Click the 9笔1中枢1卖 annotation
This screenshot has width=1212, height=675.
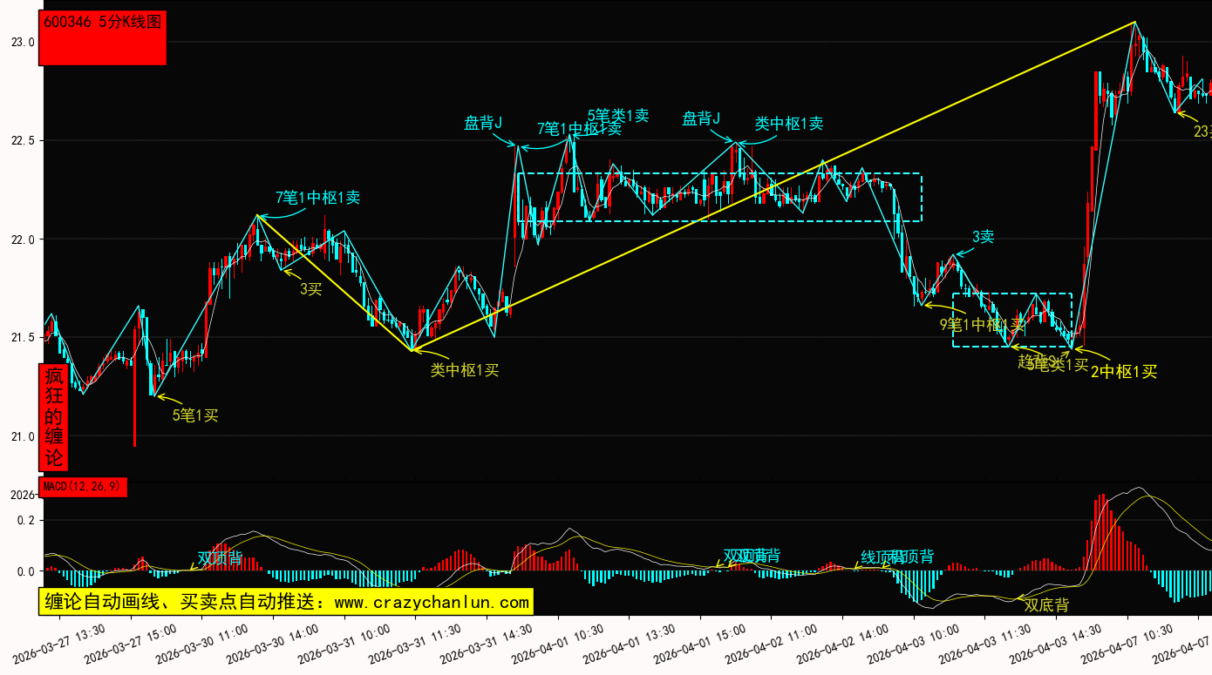click(x=982, y=325)
